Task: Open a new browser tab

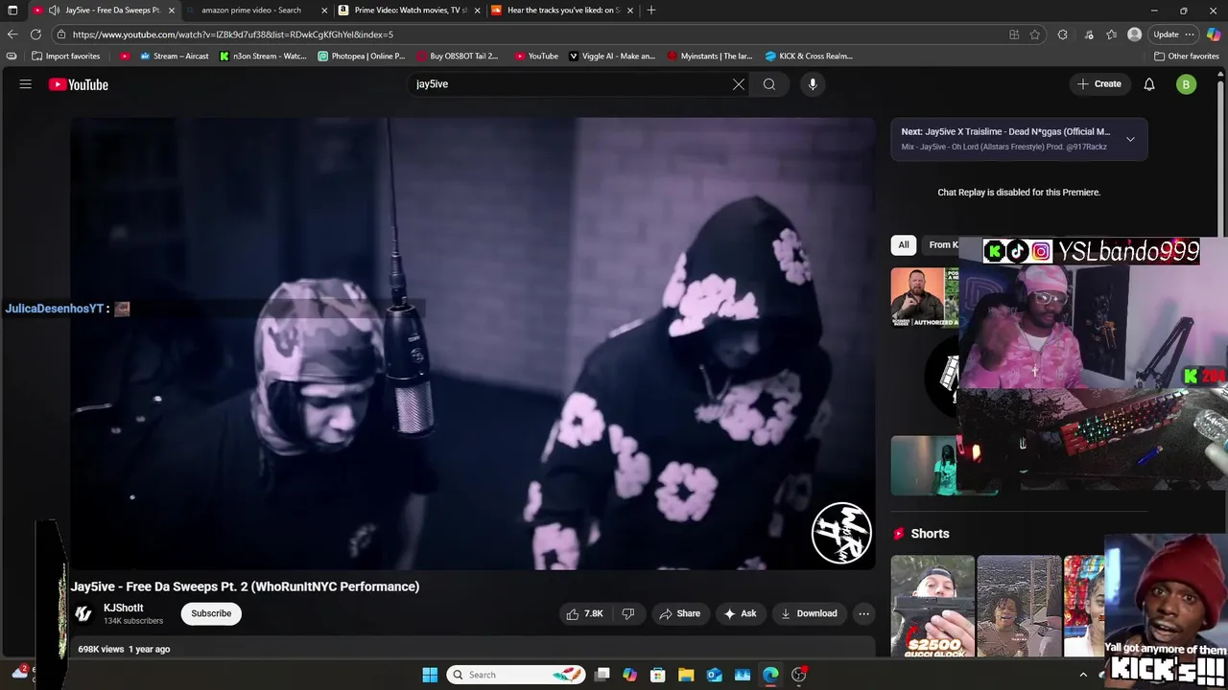Action: point(651,11)
